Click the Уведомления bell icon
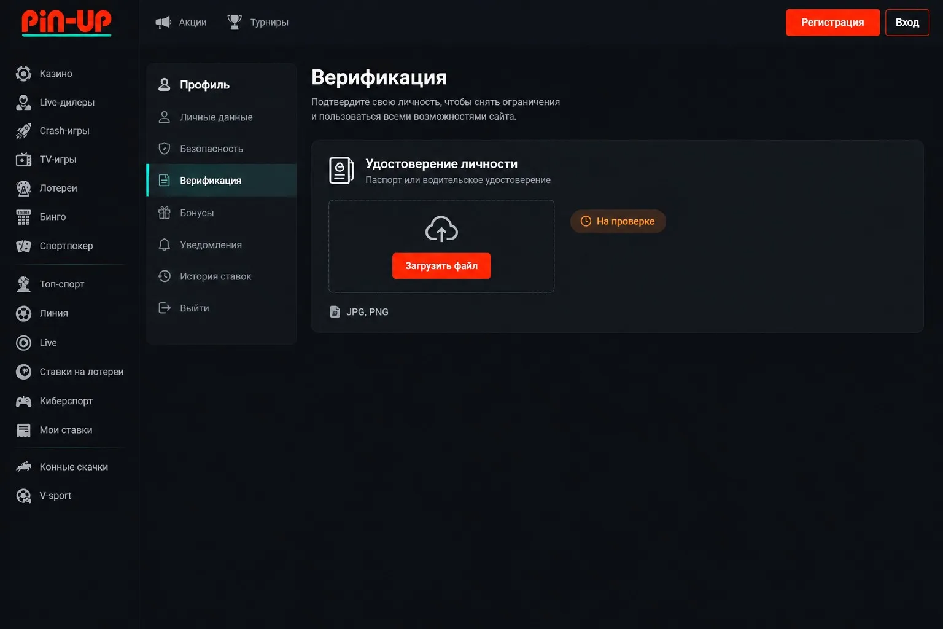The width and height of the screenshot is (943, 629). pyautogui.click(x=164, y=244)
